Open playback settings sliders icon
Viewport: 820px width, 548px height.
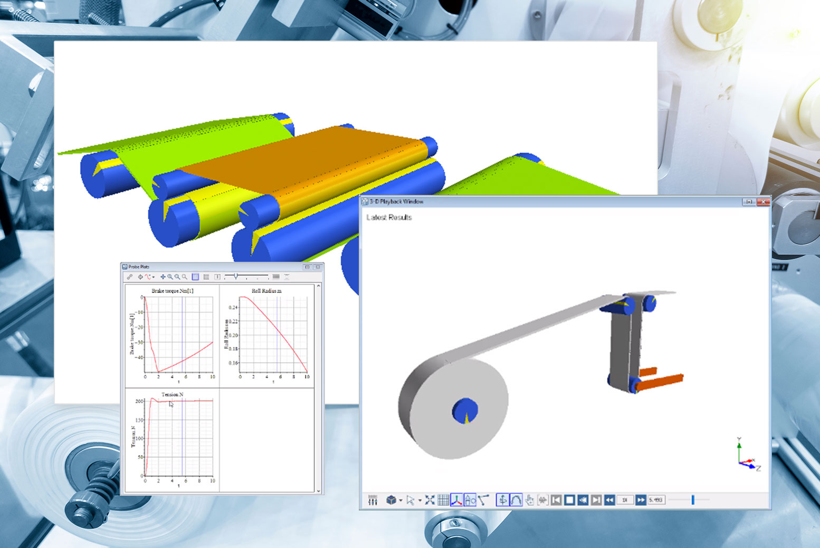(x=373, y=500)
